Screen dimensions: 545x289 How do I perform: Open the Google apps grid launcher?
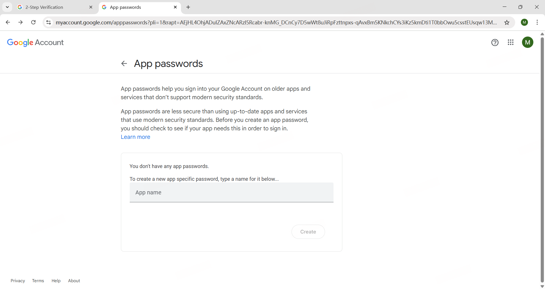click(511, 42)
